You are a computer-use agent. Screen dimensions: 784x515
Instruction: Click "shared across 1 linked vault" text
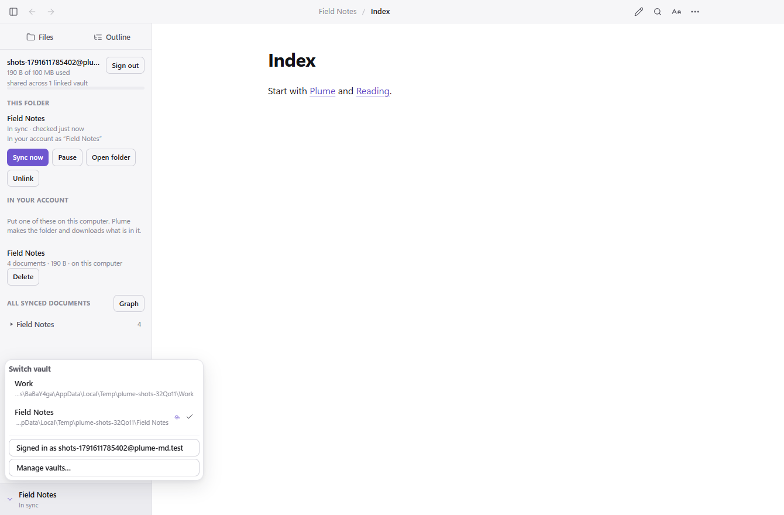pos(47,83)
